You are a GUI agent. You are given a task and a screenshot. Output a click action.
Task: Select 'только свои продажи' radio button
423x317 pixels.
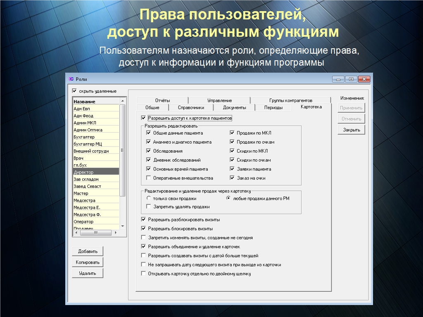point(149,199)
